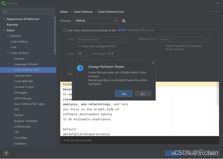
Task: Open Angular Template color settings
Action: pos(26,121)
